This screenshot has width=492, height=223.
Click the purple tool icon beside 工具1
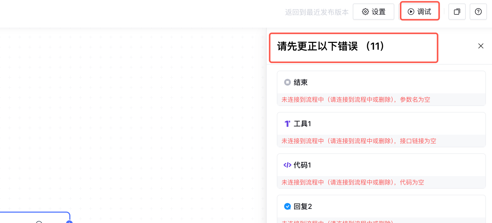click(x=287, y=123)
